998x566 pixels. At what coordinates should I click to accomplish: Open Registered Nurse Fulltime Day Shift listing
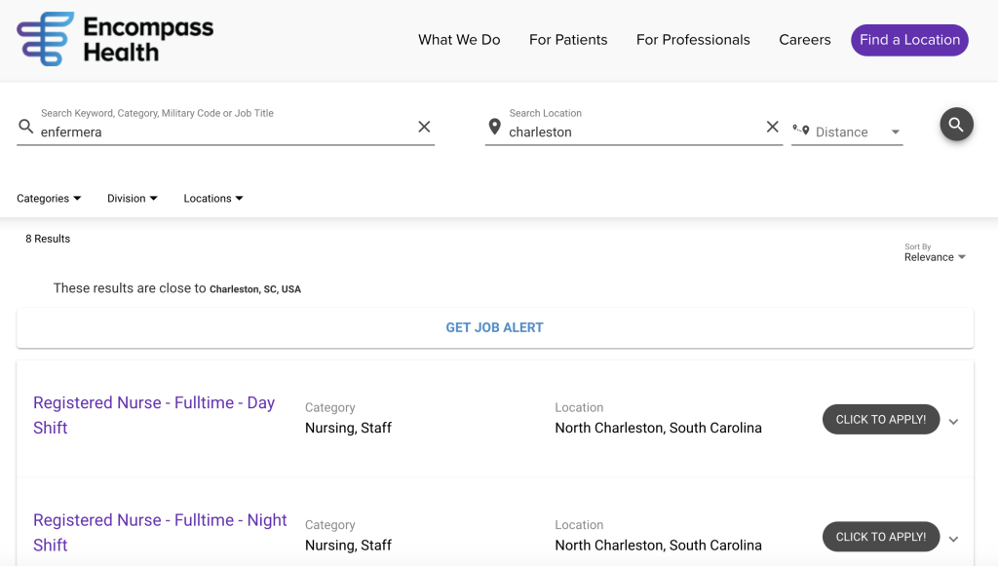(154, 415)
